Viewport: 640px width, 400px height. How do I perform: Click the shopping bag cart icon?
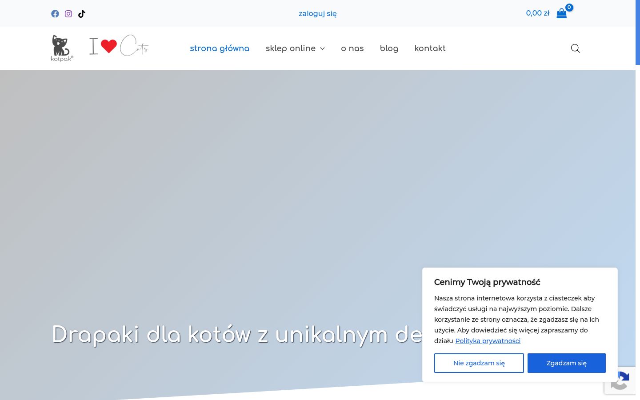[562, 13]
